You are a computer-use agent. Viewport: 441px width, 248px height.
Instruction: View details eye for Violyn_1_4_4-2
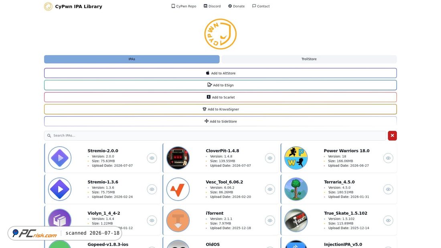tap(152, 220)
